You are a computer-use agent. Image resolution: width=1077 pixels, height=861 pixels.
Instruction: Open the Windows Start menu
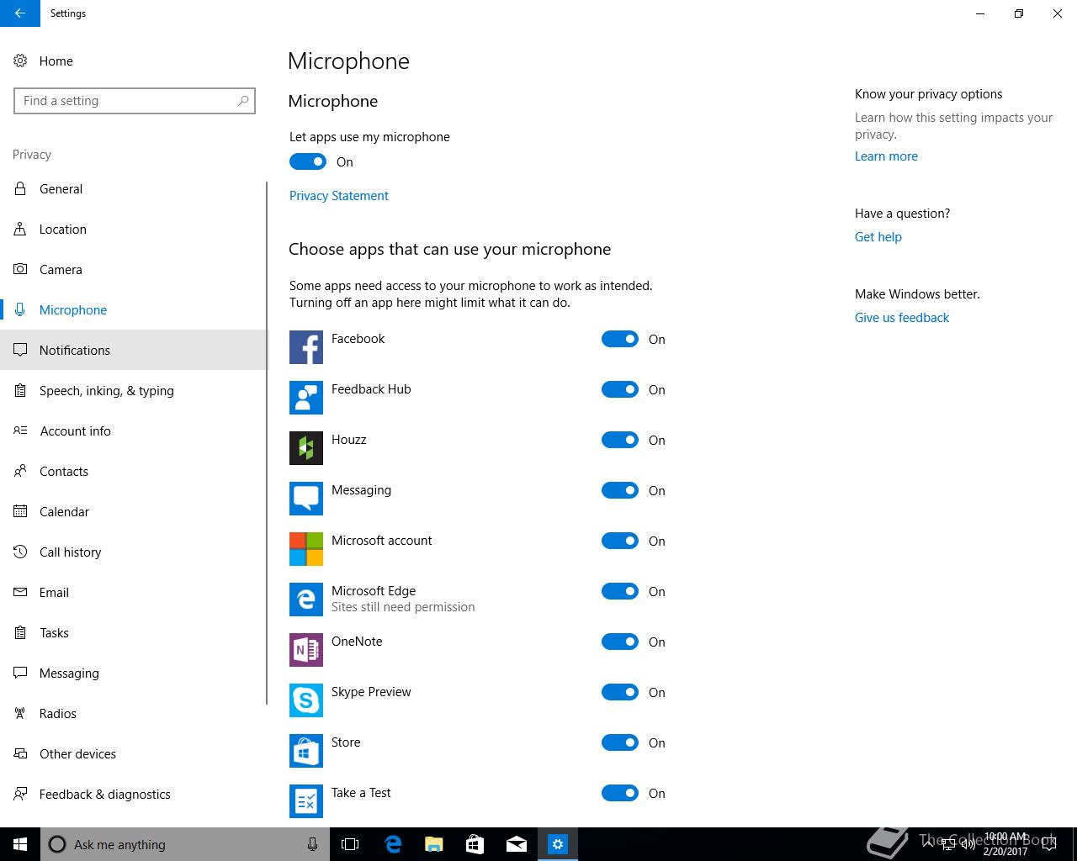pyautogui.click(x=20, y=844)
